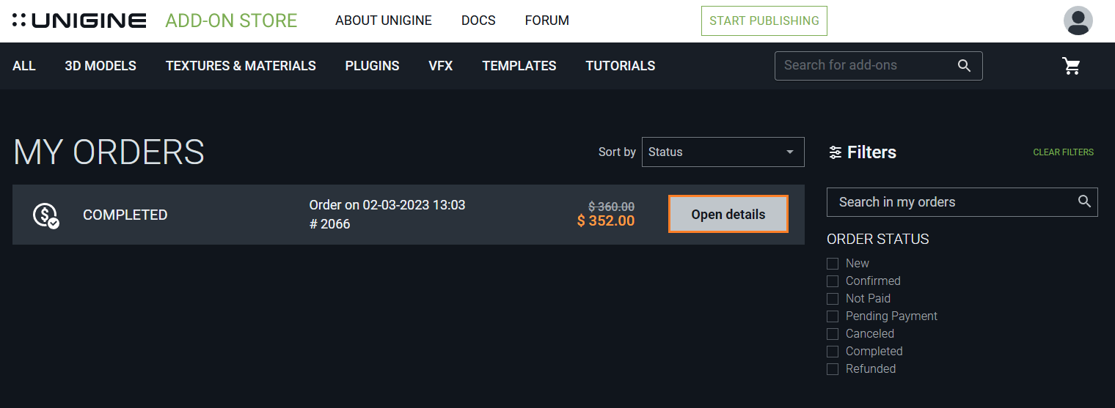Toggle the Pending Payment checkbox
1115x408 pixels.
point(833,316)
